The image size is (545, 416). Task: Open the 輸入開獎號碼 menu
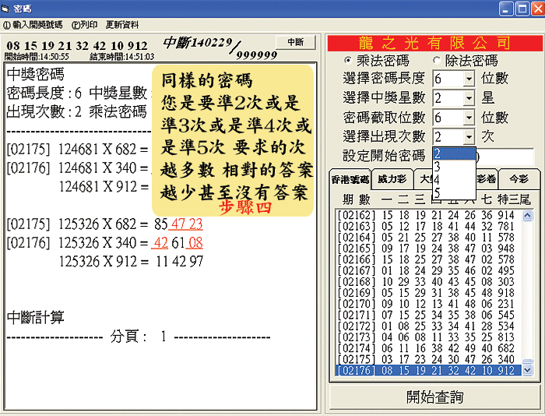click(x=33, y=25)
